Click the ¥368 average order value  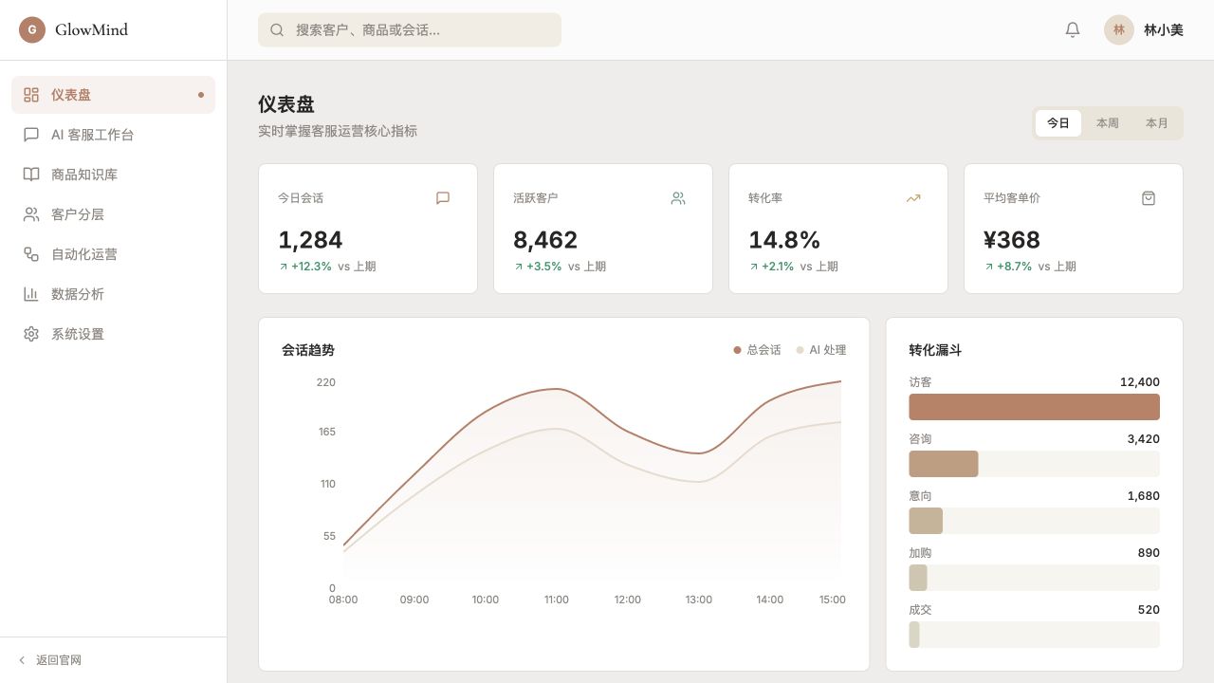(x=1012, y=240)
